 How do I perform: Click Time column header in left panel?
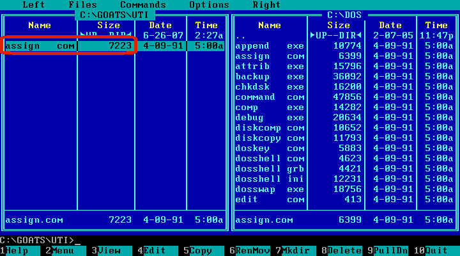coord(206,25)
